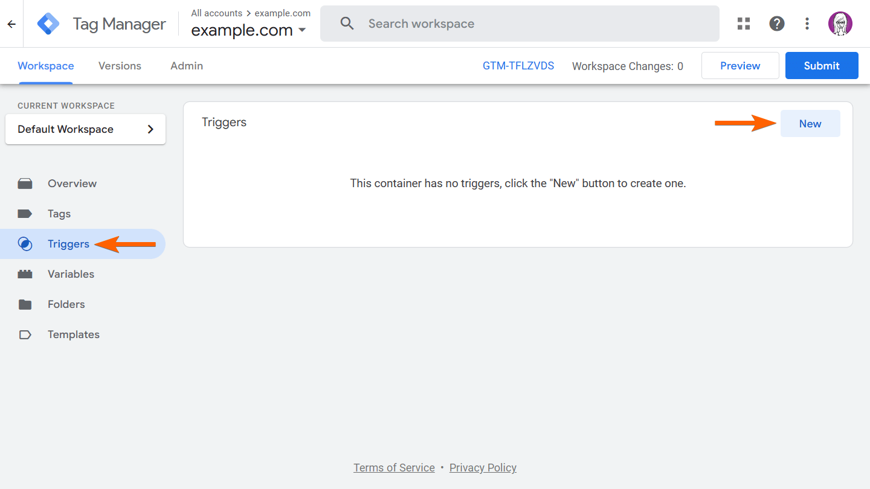Open the Terms of Service link
Screen dimensions: 870x489
coord(394,468)
